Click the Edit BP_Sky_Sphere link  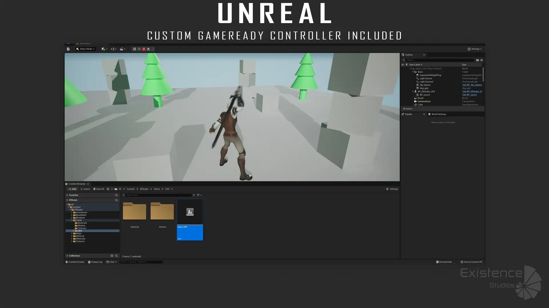click(472, 85)
